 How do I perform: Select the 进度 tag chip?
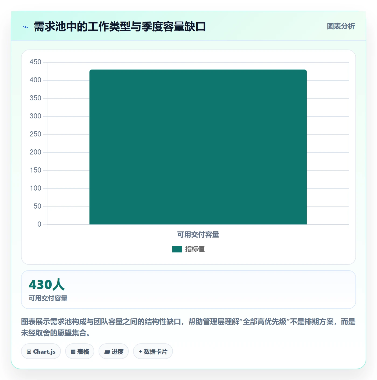pyautogui.click(x=114, y=351)
